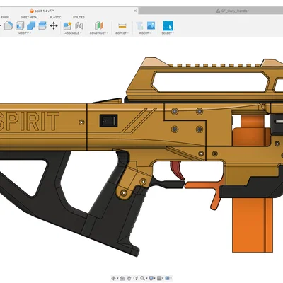Select the Offset Face tool icon
The width and height of the screenshot is (283, 283).
(x=42, y=25)
